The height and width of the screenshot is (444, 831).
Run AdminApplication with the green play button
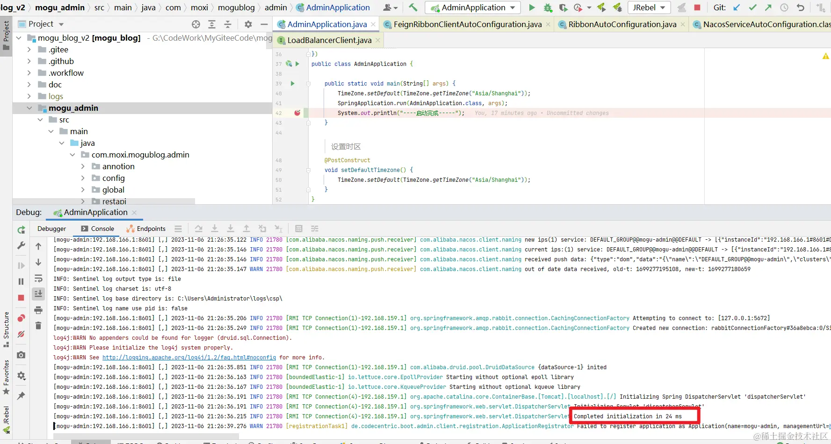(x=532, y=7)
